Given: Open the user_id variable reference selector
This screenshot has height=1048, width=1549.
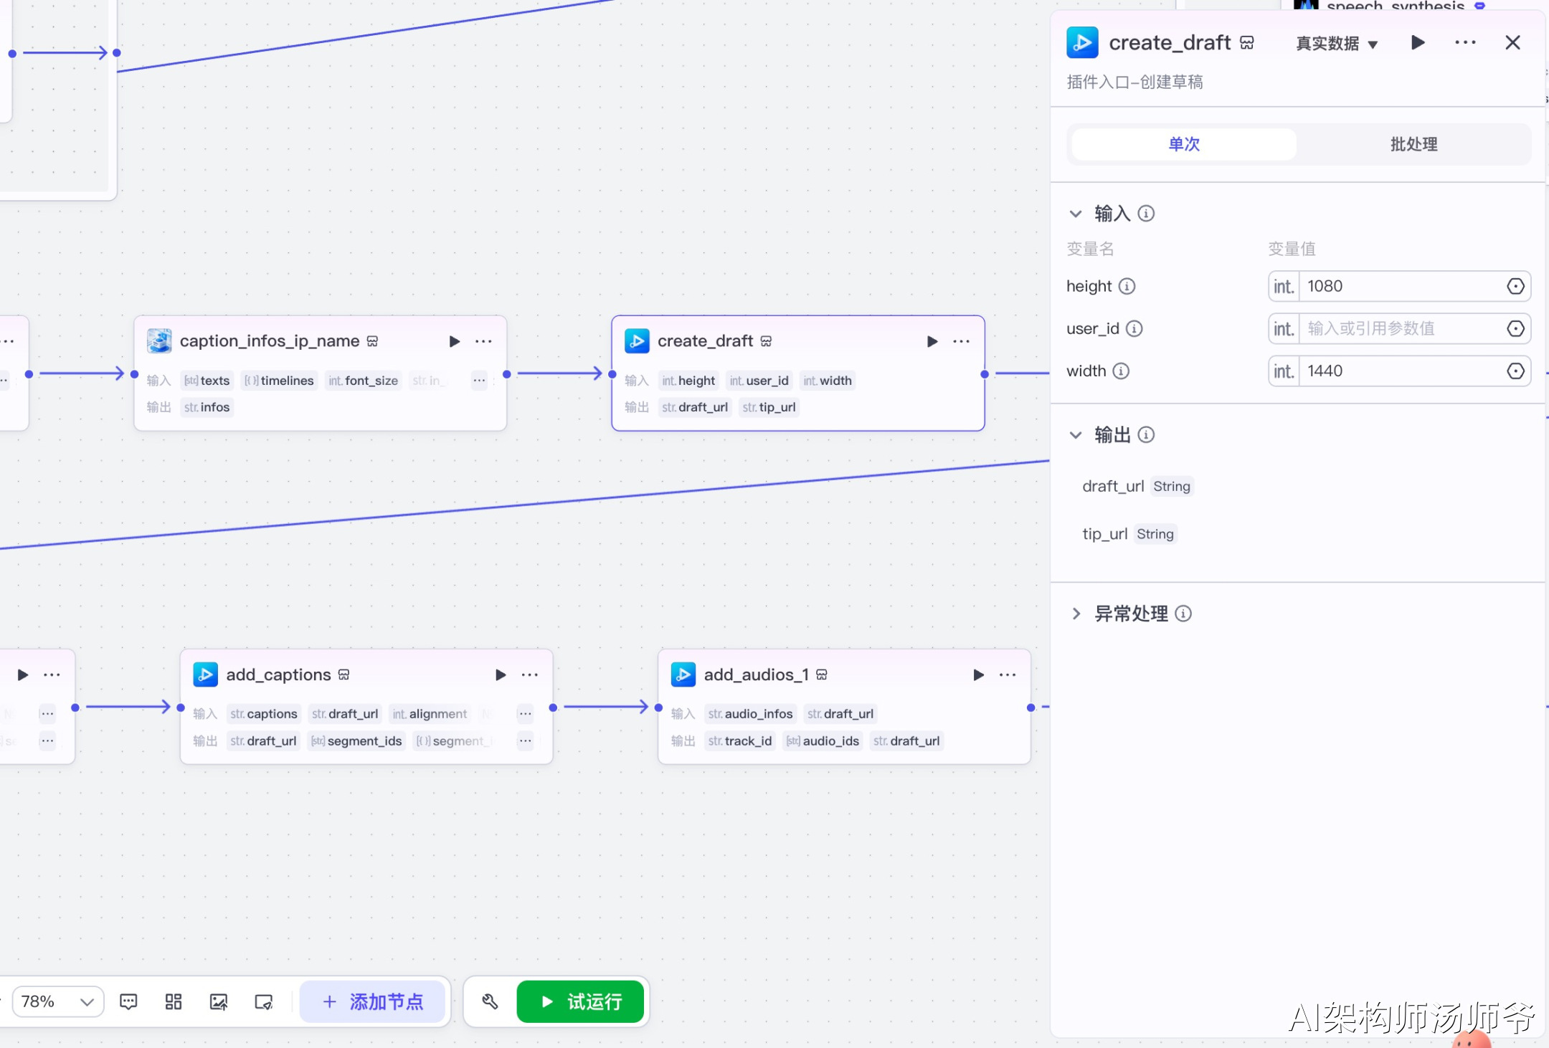Looking at the screenshot, I should 1515,328.
